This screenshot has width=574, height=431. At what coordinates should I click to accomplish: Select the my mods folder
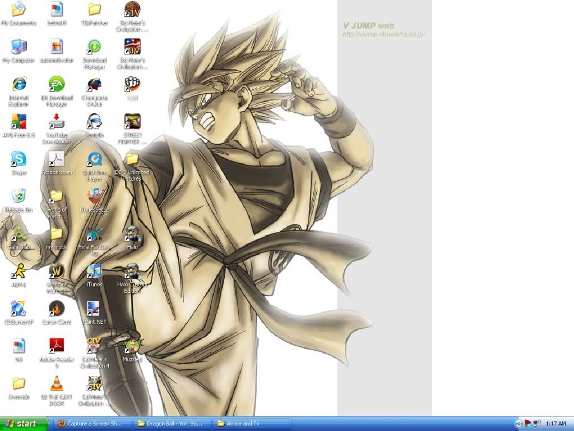point(57,234)
